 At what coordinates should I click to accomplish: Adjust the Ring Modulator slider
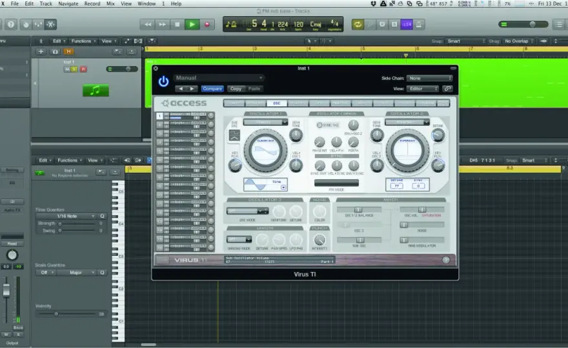tap(422, 240)
